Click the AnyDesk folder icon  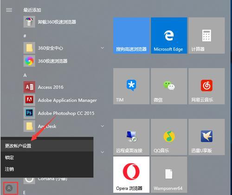point(29,126)
